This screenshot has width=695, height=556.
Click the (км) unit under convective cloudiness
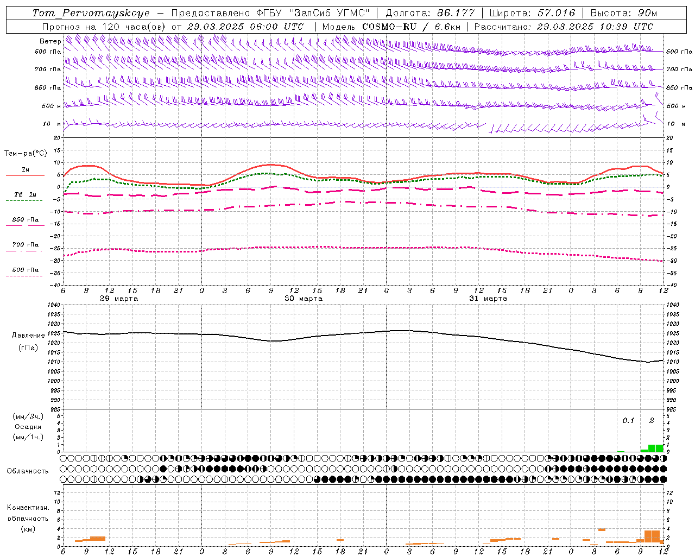click(28, 529)
